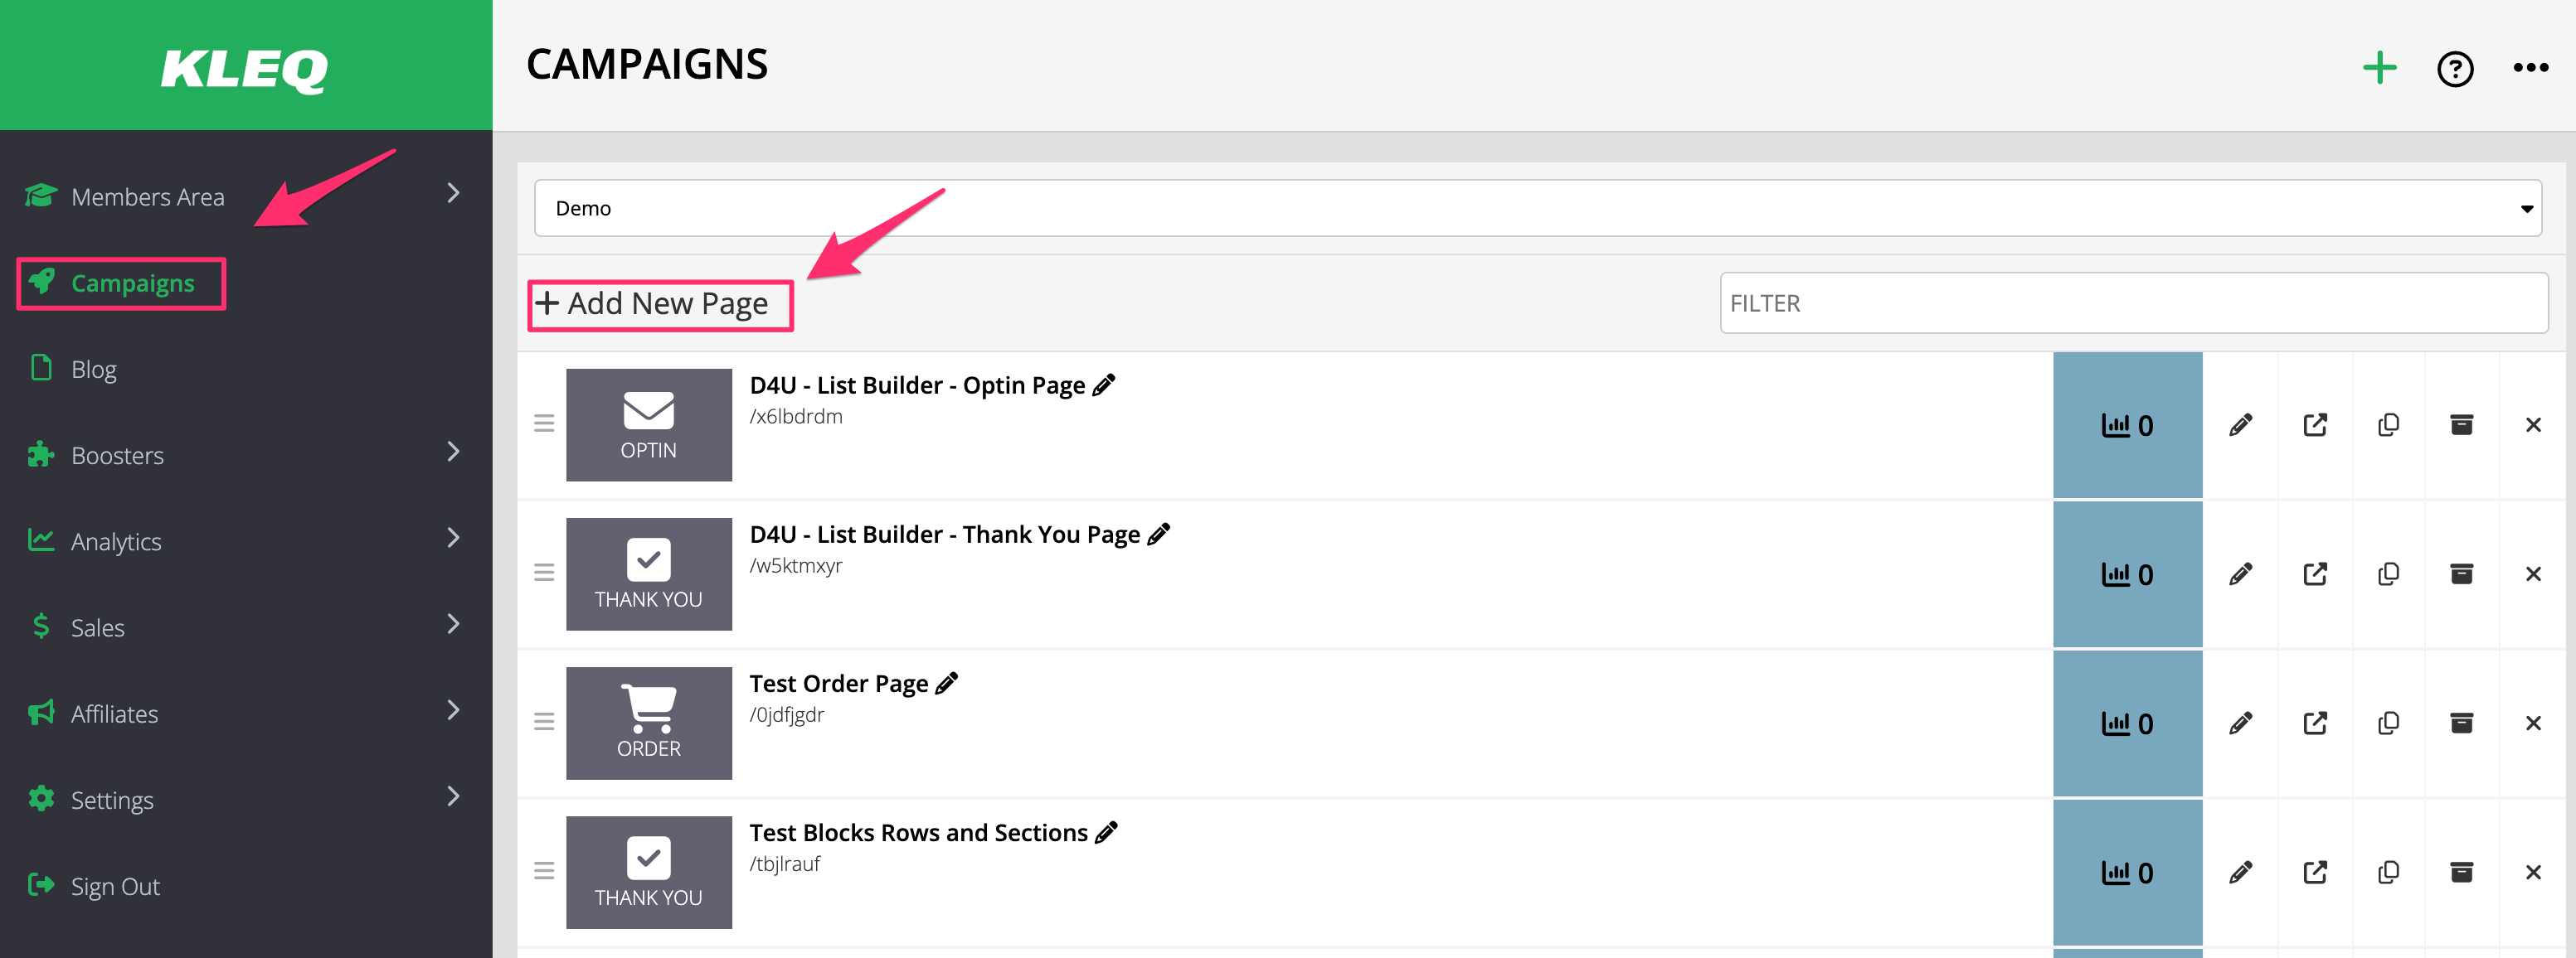Click the ORDER page type thumbnail
Viewport: 2576px width, 958px height.
coord(649,723)
